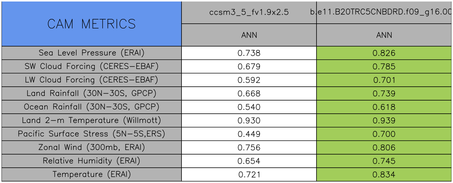Click Land Rainfall (30N-30S, GPCP) label
The width and height of the screenshot is (453, 183).
pyautogui.click(x=91, y=94)
